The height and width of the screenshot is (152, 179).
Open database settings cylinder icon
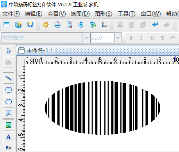[x=81, y=25]
